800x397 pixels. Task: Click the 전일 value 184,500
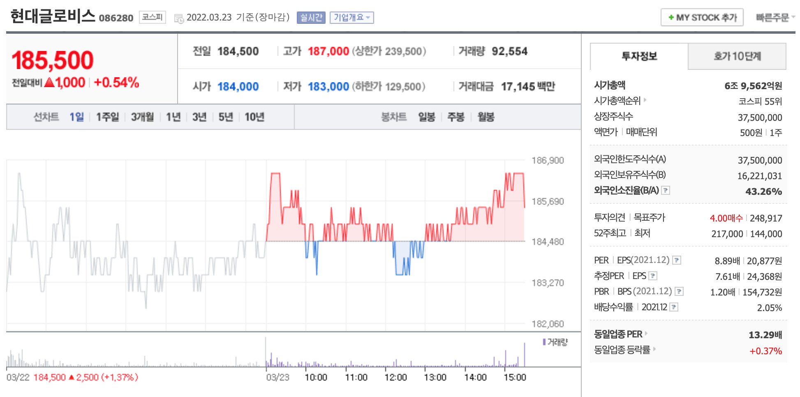pyautogui.click(x=238, y=51)
